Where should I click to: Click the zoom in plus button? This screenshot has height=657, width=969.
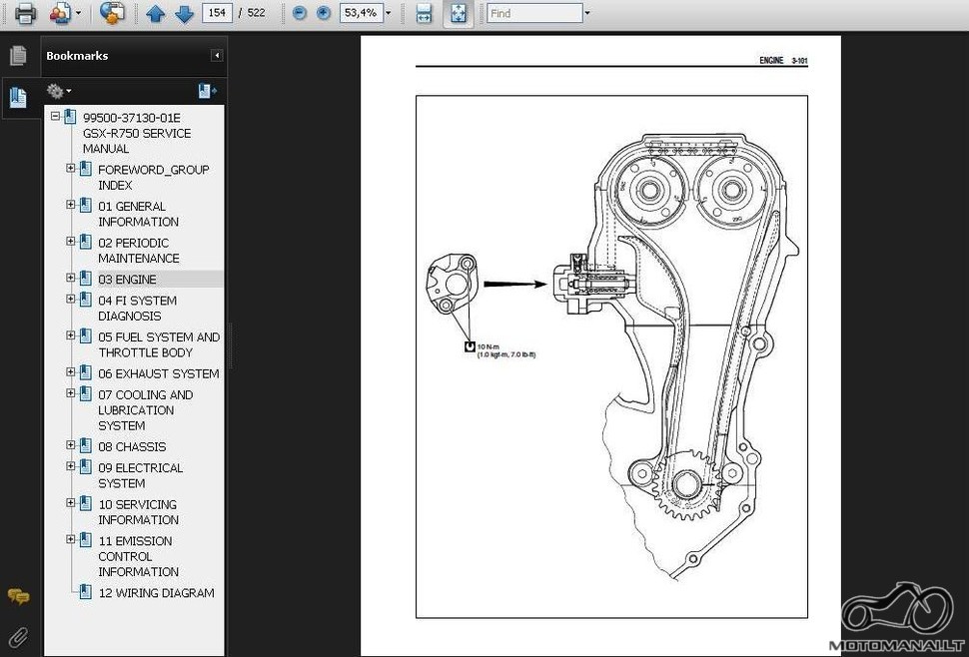click(324, 13)
